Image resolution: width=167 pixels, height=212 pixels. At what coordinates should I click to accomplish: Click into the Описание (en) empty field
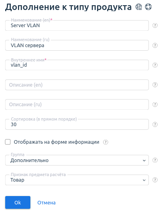click(77, 85)
